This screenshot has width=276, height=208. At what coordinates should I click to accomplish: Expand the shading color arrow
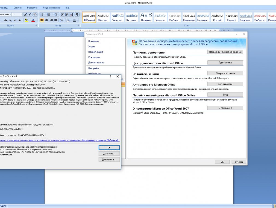tap(71, 20)
